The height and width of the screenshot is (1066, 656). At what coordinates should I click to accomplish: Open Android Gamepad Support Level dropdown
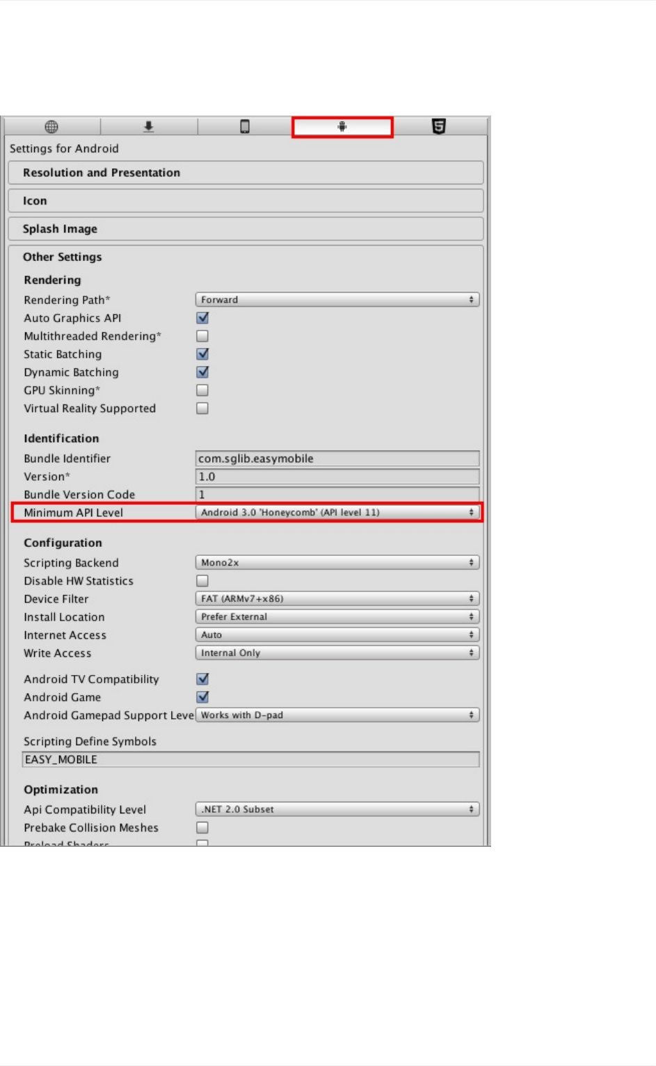pos(337,715)
